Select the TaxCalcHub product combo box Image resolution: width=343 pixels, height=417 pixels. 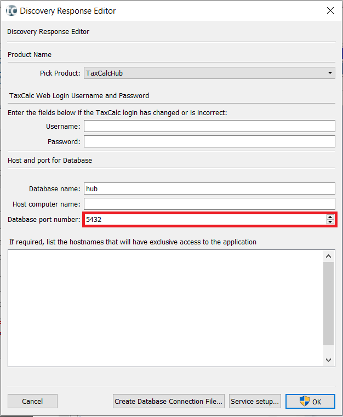(x=204, y=73)
